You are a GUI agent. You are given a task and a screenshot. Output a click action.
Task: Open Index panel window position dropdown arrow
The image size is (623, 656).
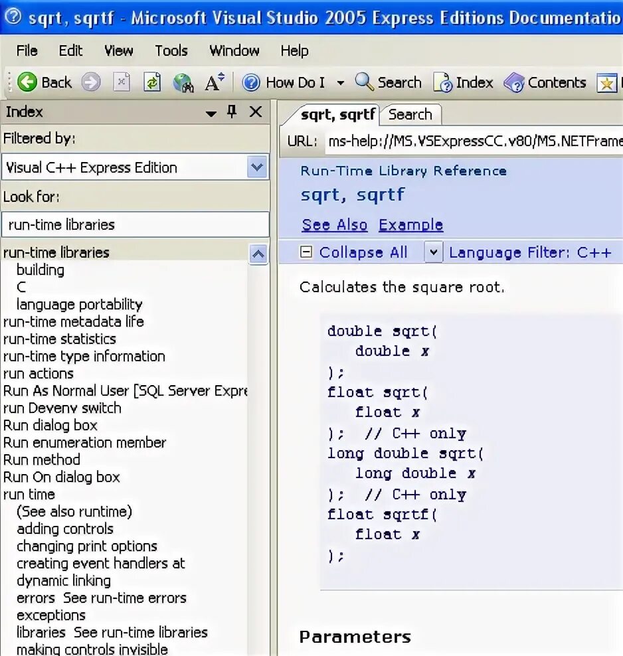pos(211,114)
